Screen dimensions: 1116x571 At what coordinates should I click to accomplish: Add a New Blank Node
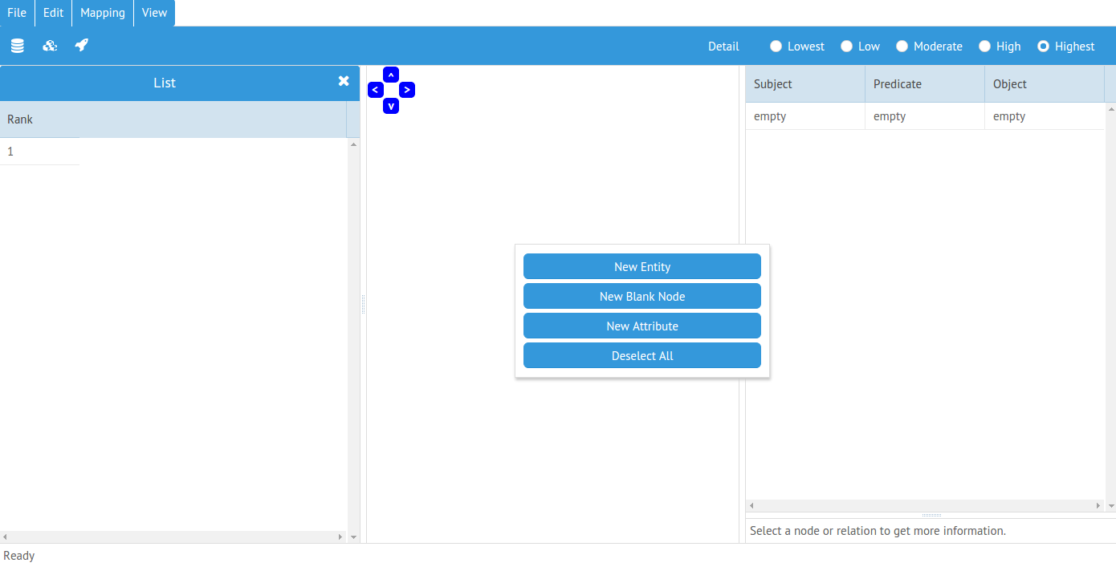tap(641, 297)
